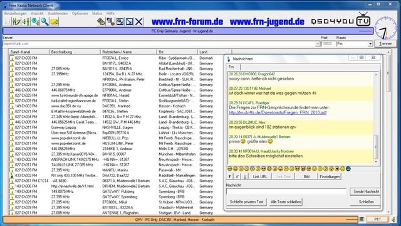Click Schließe privaten Text button

(246, 202)
